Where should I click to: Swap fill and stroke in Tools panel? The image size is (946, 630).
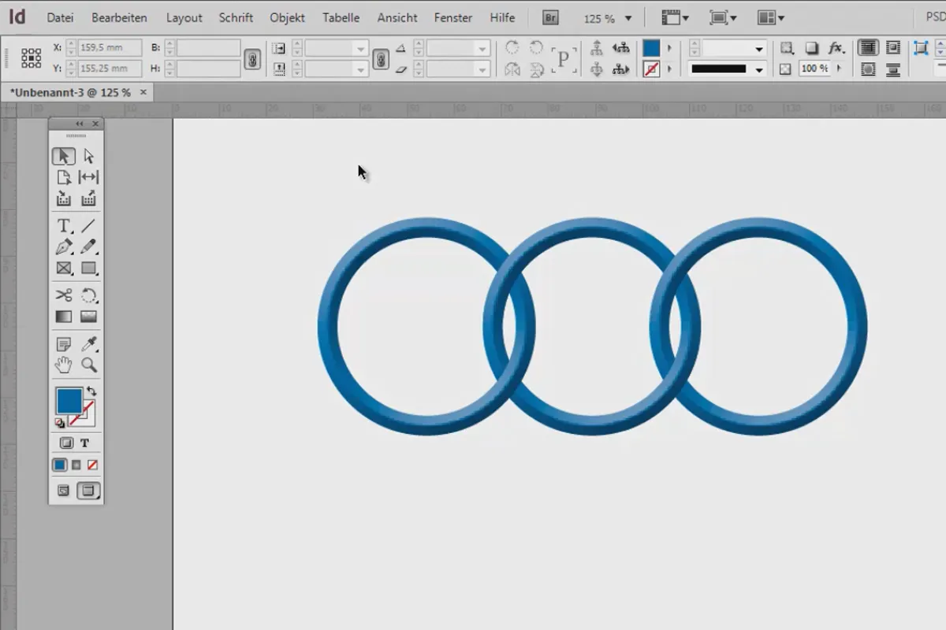point(91,391)
